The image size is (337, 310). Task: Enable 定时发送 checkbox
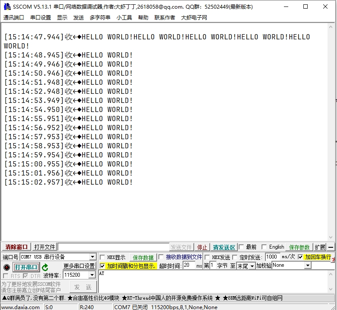click(x=235, y=257)
